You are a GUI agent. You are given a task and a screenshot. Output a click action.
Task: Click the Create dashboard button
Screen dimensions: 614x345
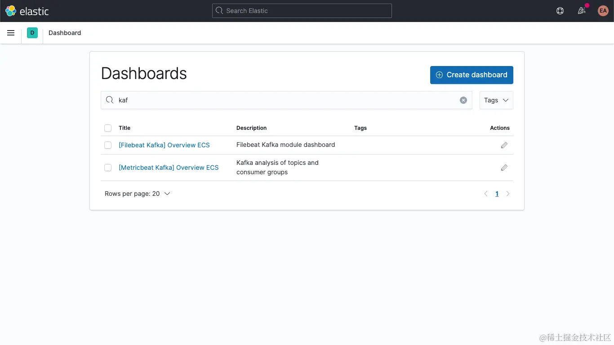click(471, 75)
